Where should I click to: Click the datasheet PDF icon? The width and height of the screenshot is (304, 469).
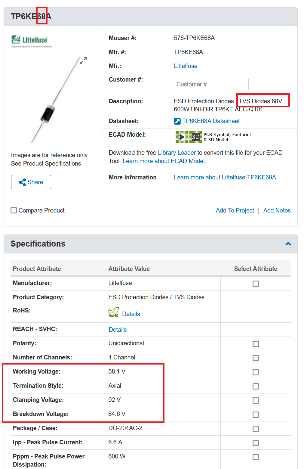(177, 121)
